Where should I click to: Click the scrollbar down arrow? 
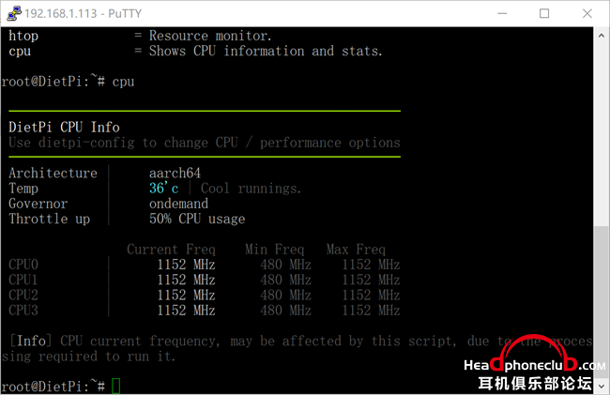pyautogui.click(x=602, y=386)
